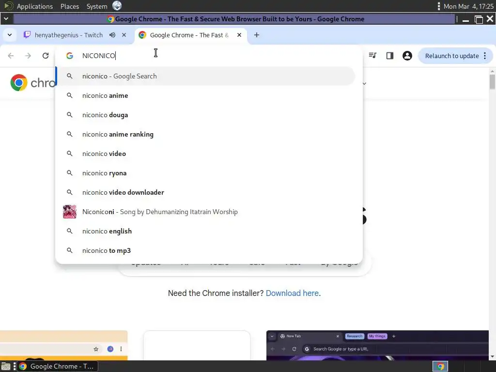
Task: Open the Applications menu
Action: point(35,6)
